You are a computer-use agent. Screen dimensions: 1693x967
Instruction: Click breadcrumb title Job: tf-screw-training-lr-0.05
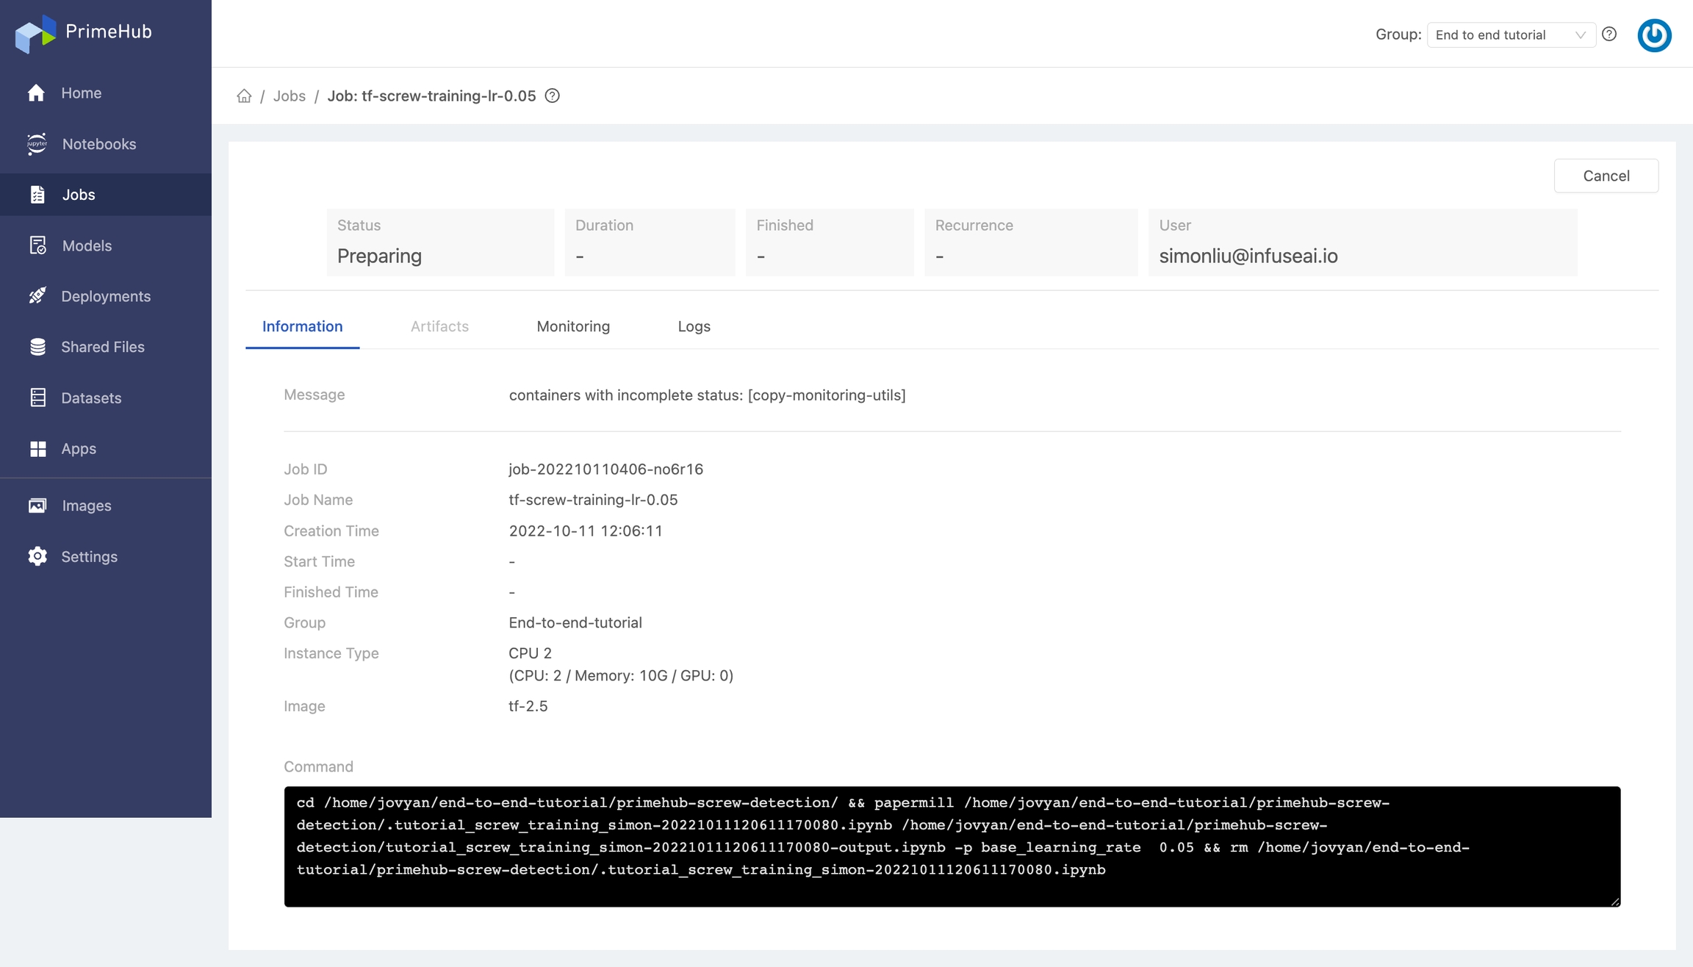(431, 96)
